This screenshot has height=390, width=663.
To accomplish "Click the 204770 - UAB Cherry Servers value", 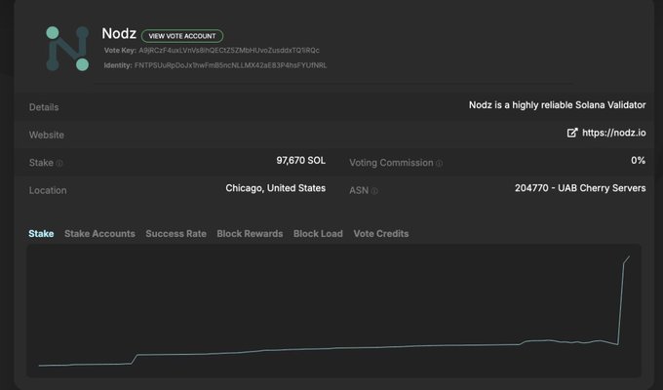I will pyautogui.click(x=580, y=188).
